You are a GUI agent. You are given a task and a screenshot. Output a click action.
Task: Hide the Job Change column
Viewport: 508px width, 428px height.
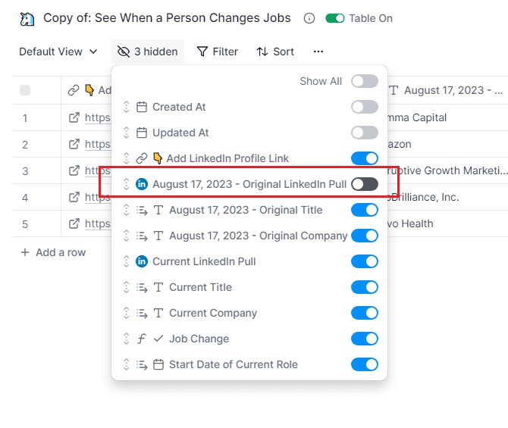(x=364, y=339)
